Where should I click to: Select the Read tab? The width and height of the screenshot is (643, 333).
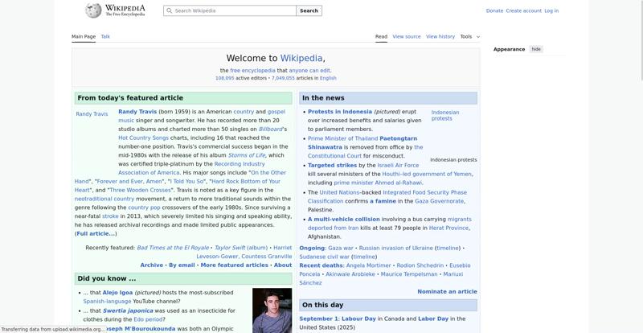click(381, 36)
